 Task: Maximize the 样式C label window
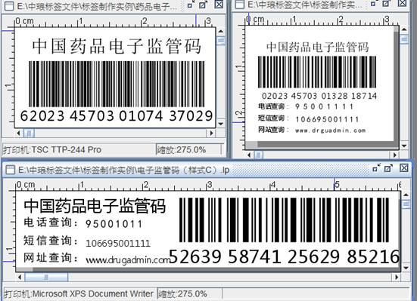coord(388,168)
